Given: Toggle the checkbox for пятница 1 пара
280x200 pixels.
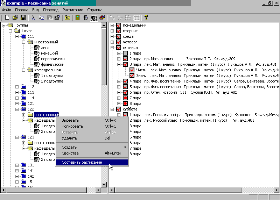Looking at the screenshot, I should coord(125,53).
